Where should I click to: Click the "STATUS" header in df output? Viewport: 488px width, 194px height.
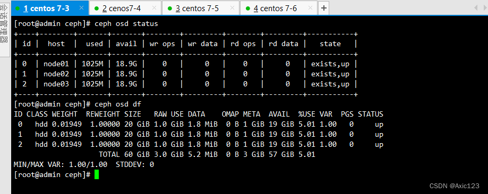(x=371, y=114)
